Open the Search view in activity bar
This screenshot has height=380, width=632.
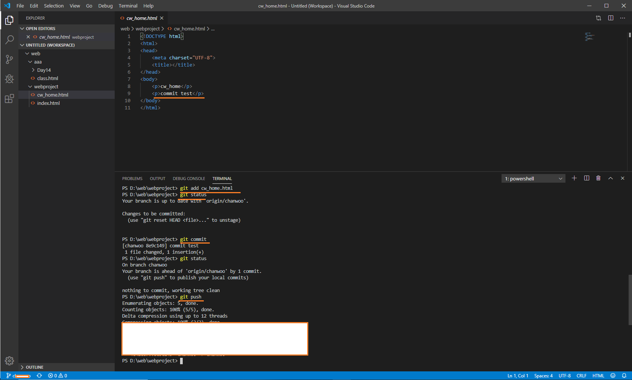pyautogui.click(x=9, y=39)
